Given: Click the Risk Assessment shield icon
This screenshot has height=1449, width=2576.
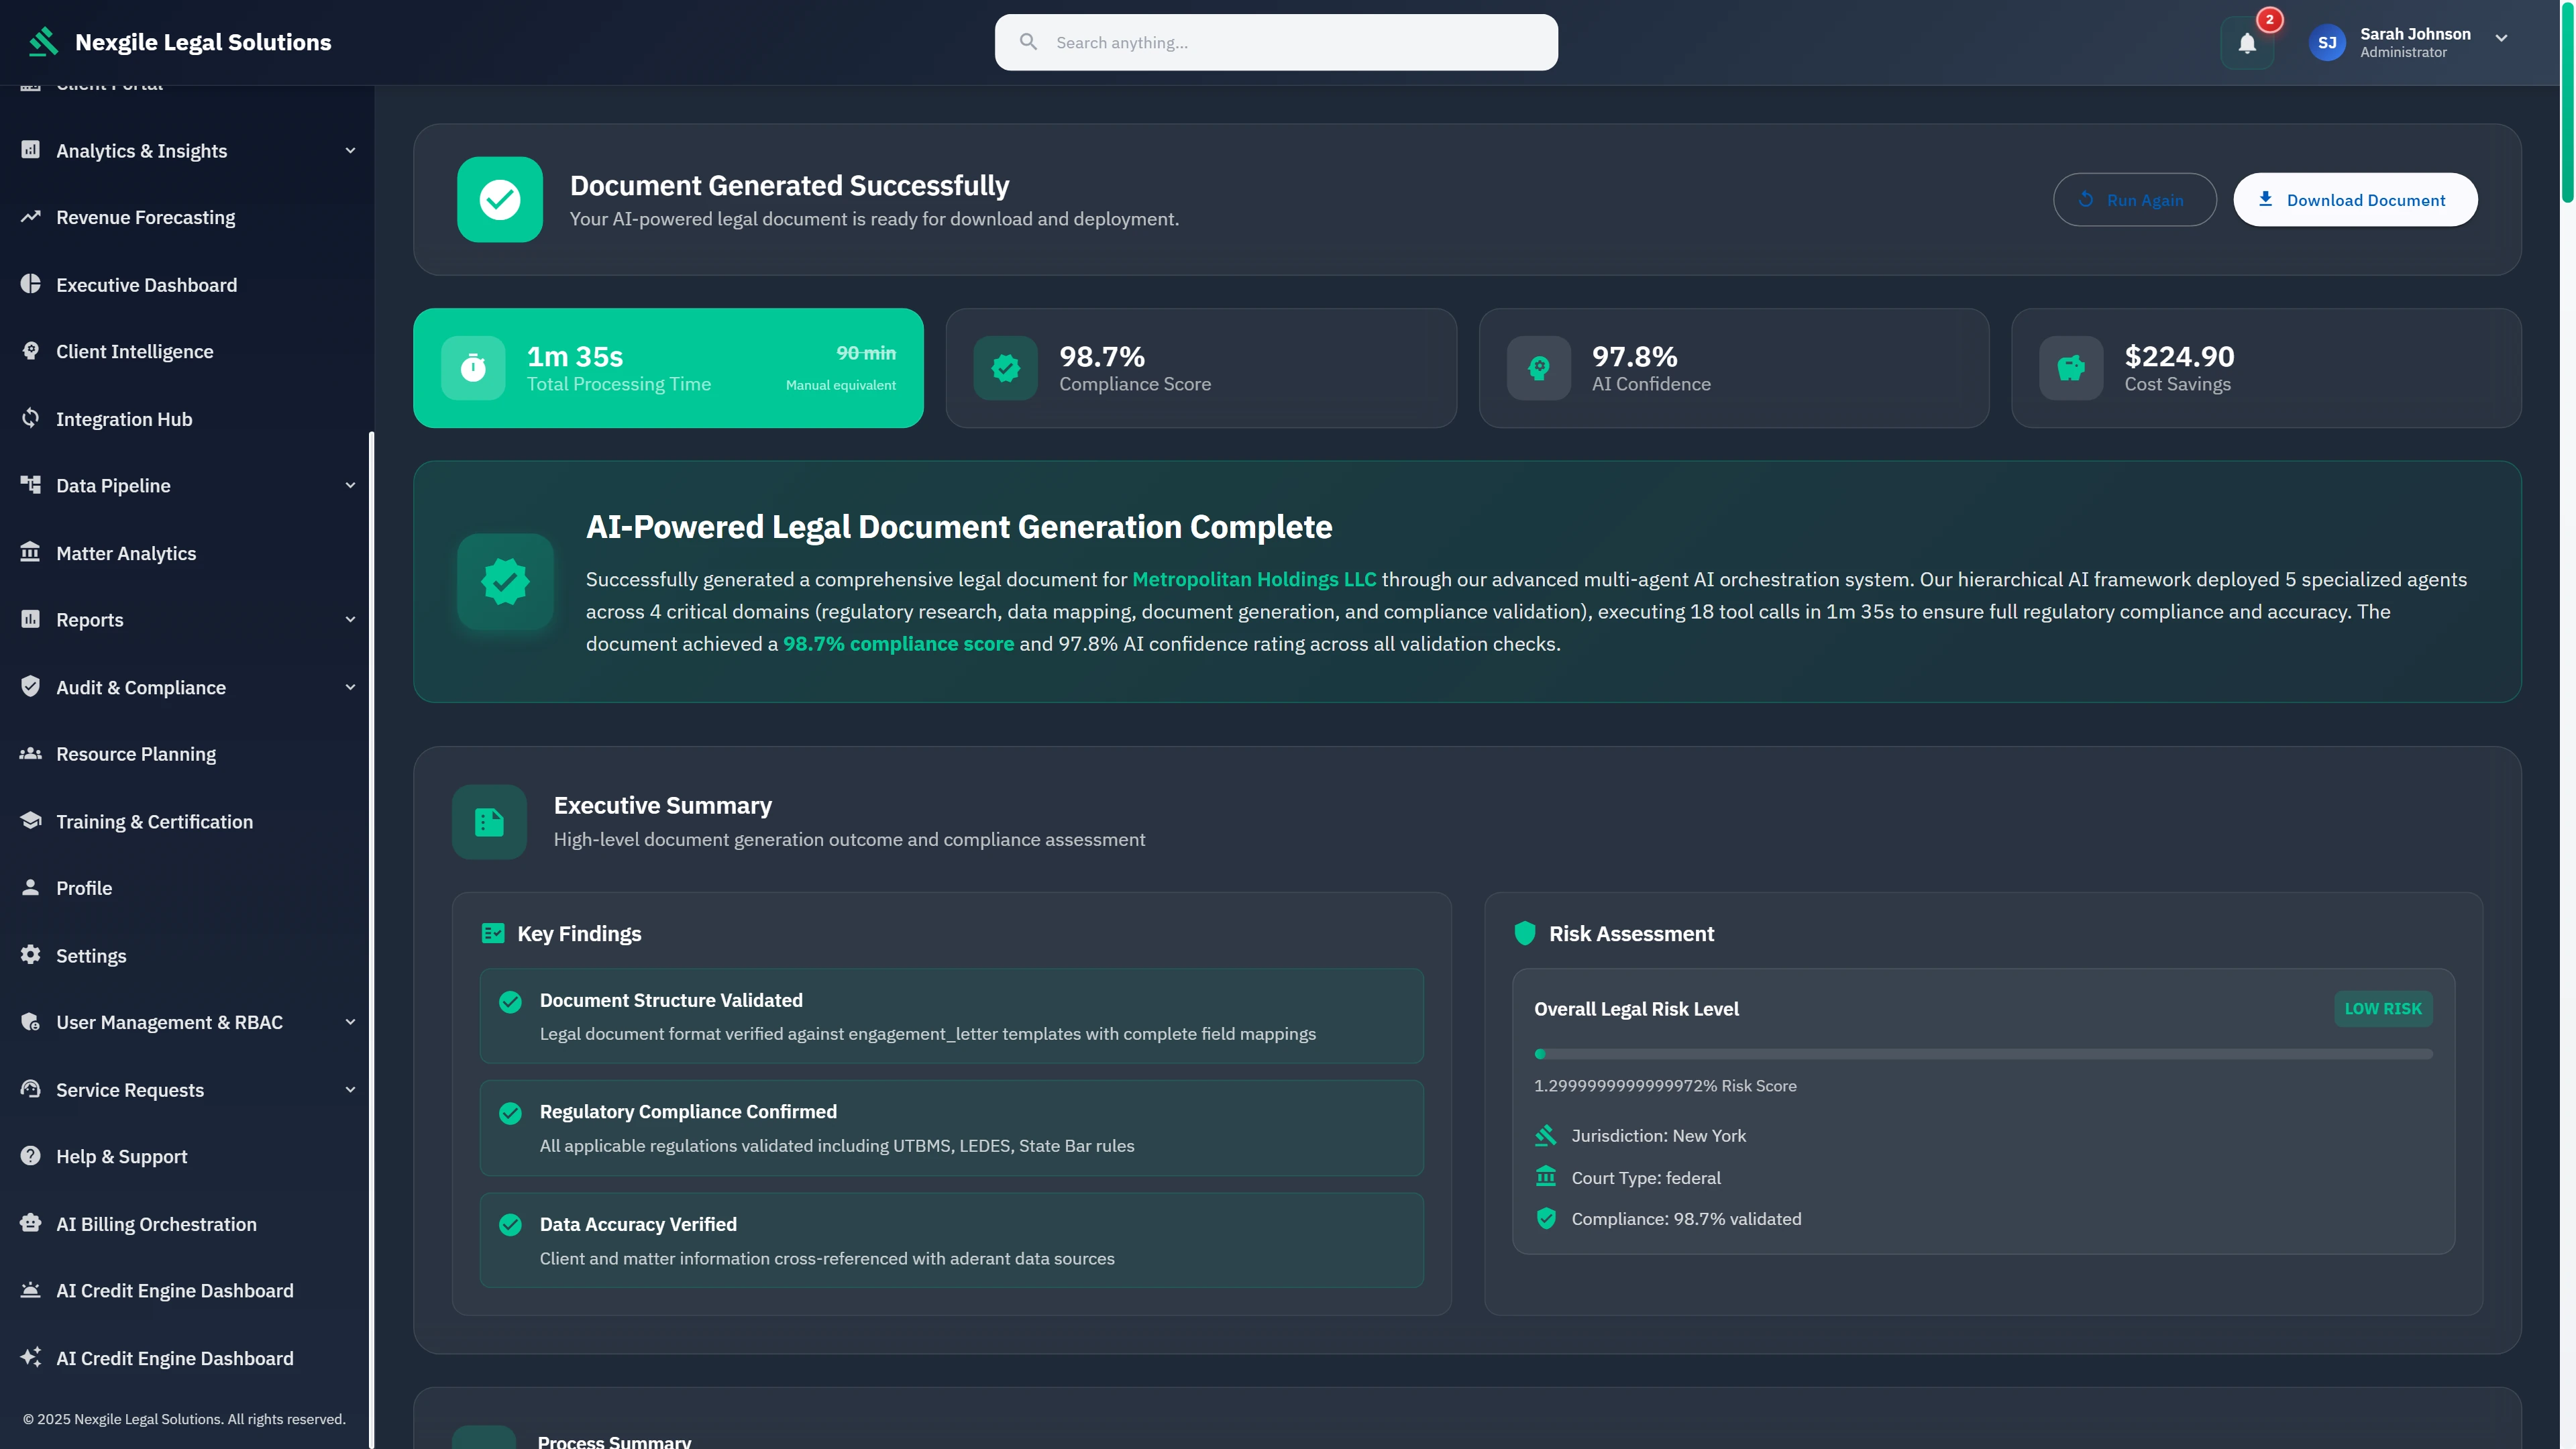Looking at the screenshot, I should point(1524,933).
